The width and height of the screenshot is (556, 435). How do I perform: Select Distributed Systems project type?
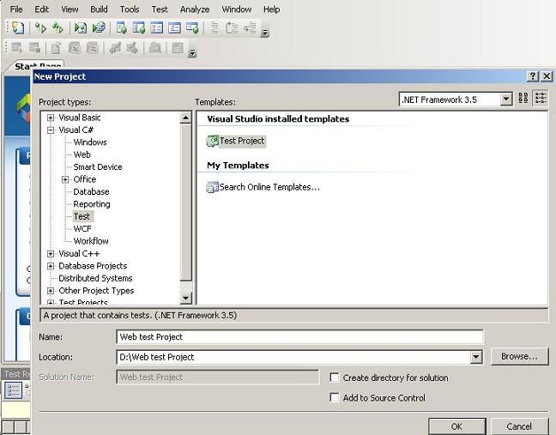[x=95, y=278]
